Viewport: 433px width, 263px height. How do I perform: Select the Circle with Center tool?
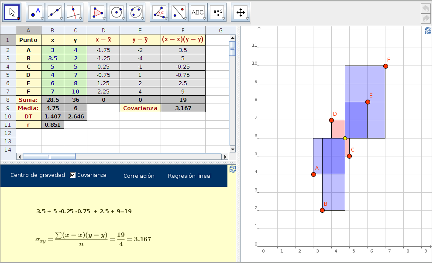click(117, 12)
